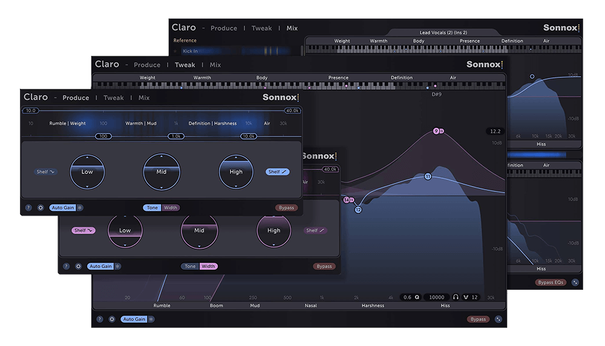605x346 pixels.
Task: Click the 1.0k crossover frequency handle
Action: pos(176,136)
